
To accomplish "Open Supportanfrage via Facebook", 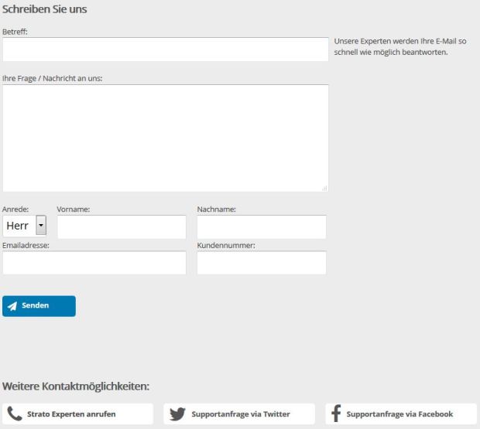I will point(399,414).
